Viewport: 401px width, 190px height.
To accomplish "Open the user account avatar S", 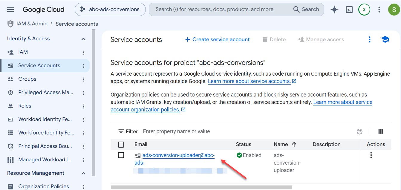I will (394, 10).
